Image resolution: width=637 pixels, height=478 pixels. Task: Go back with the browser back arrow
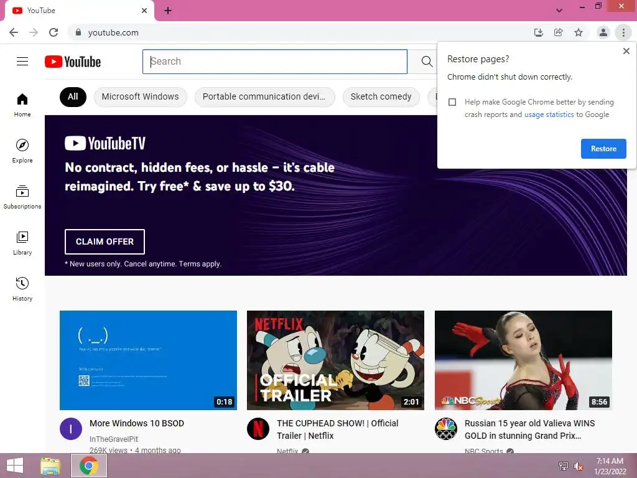[14, 32]
